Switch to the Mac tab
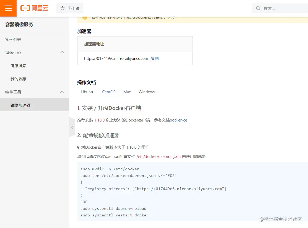 pos(127,92)
